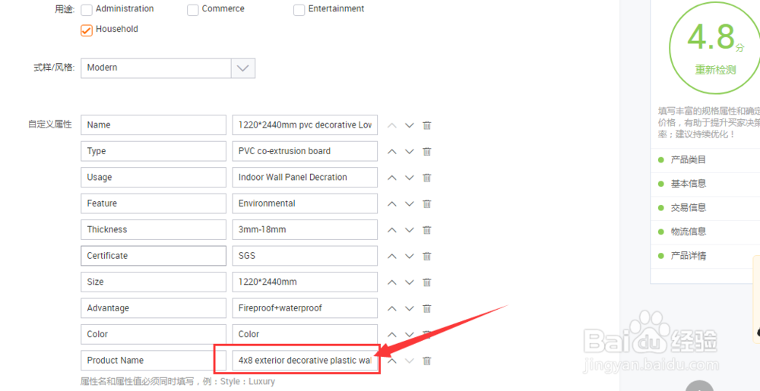The height and width of the screenshot is (391, 760).
Task: Move the Advantage row up
Action: click(392, 309)
